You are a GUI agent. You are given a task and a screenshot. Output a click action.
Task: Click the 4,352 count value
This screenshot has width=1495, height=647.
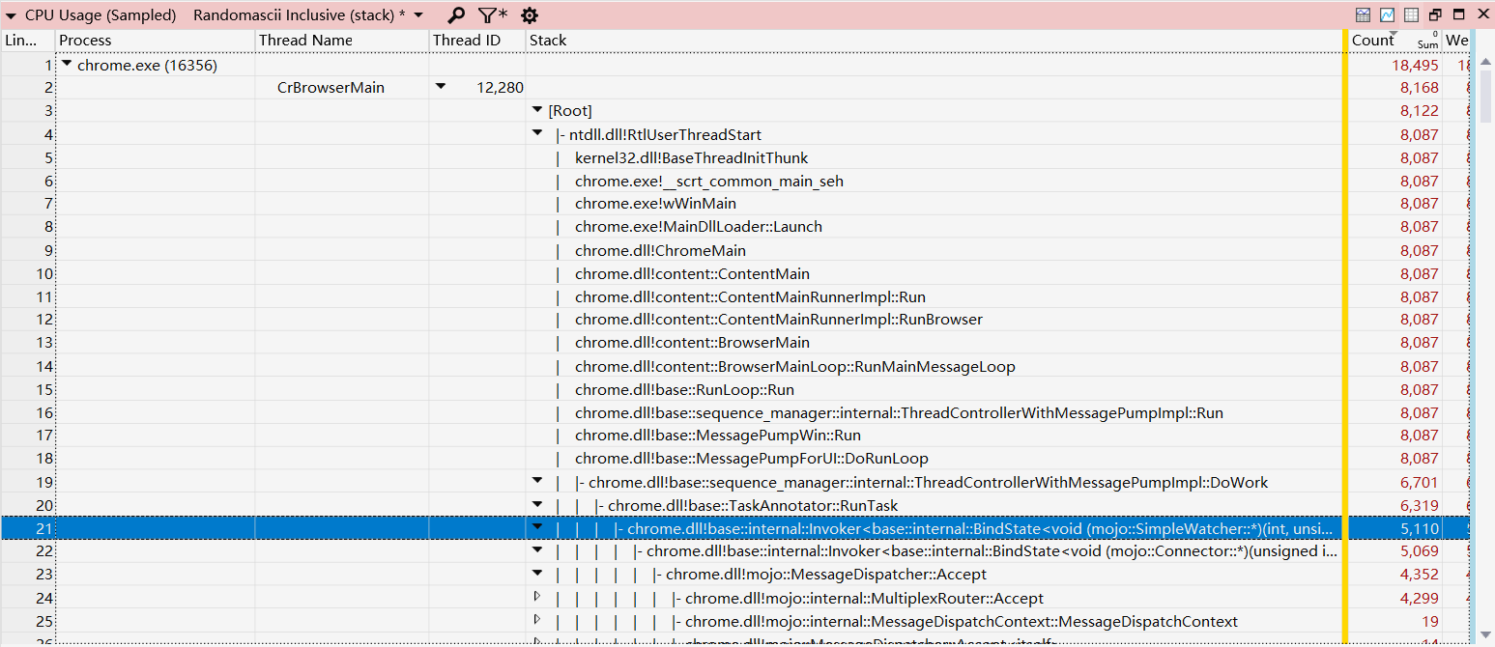pyautogui.click(x=1419, y=575)
